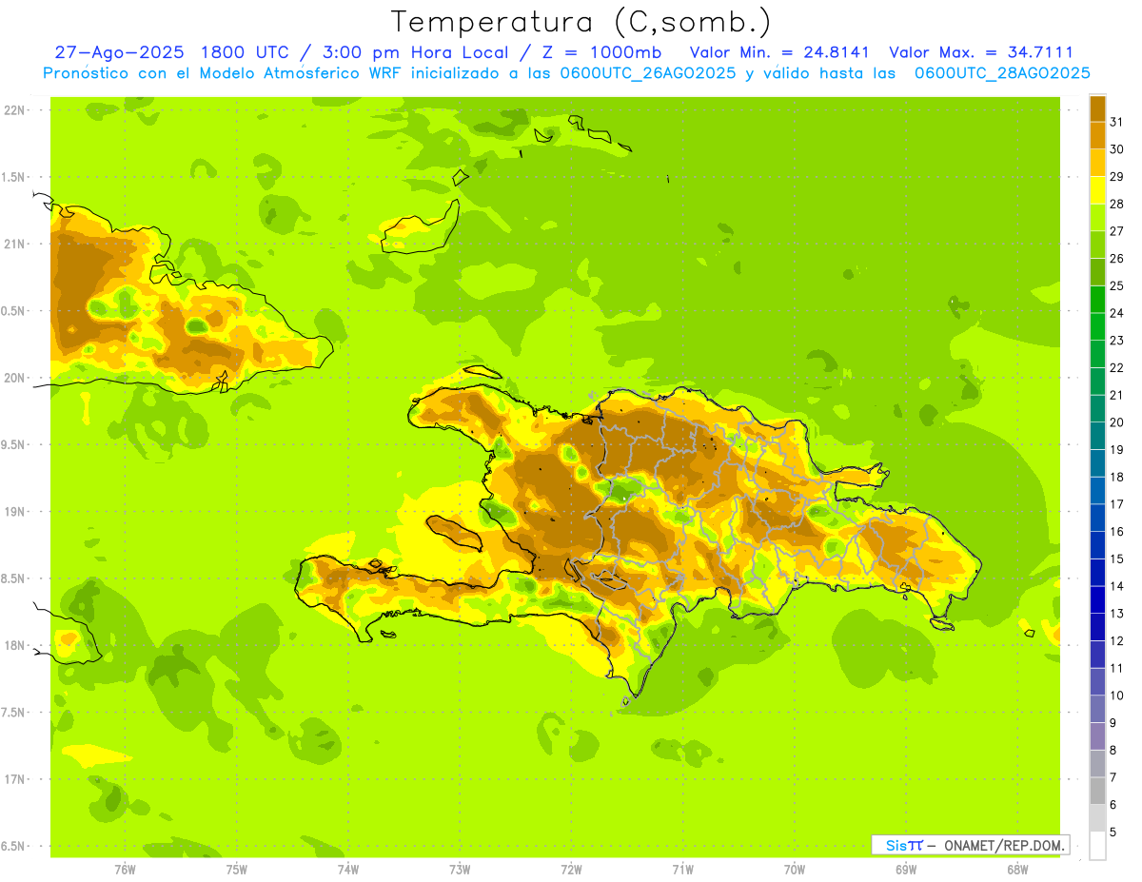
Task: Click the legend value "27"
Action: [1116, 231]
